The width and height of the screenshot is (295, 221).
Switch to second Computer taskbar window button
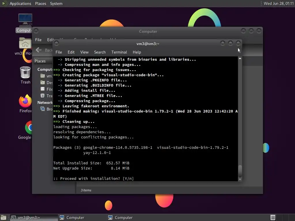coord(130,218)
